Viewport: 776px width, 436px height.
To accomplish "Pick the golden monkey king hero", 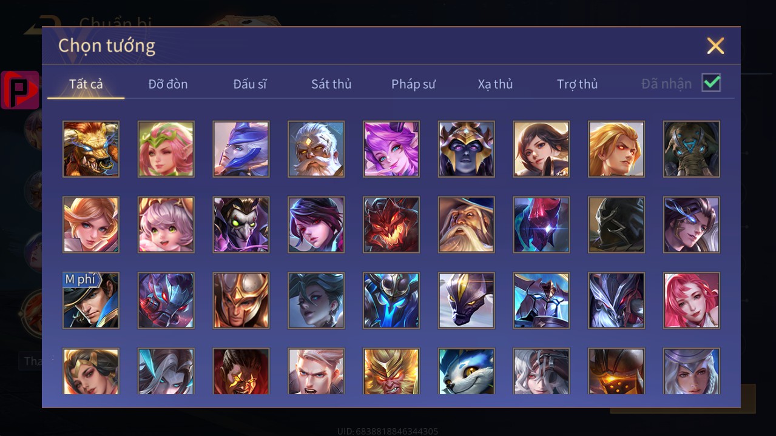I will click(x=391, y=371).
